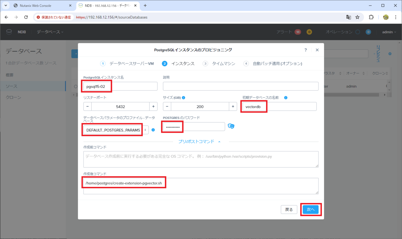
Task: Toggle password visibility mask icon
Action: click(x=231, y=126)
